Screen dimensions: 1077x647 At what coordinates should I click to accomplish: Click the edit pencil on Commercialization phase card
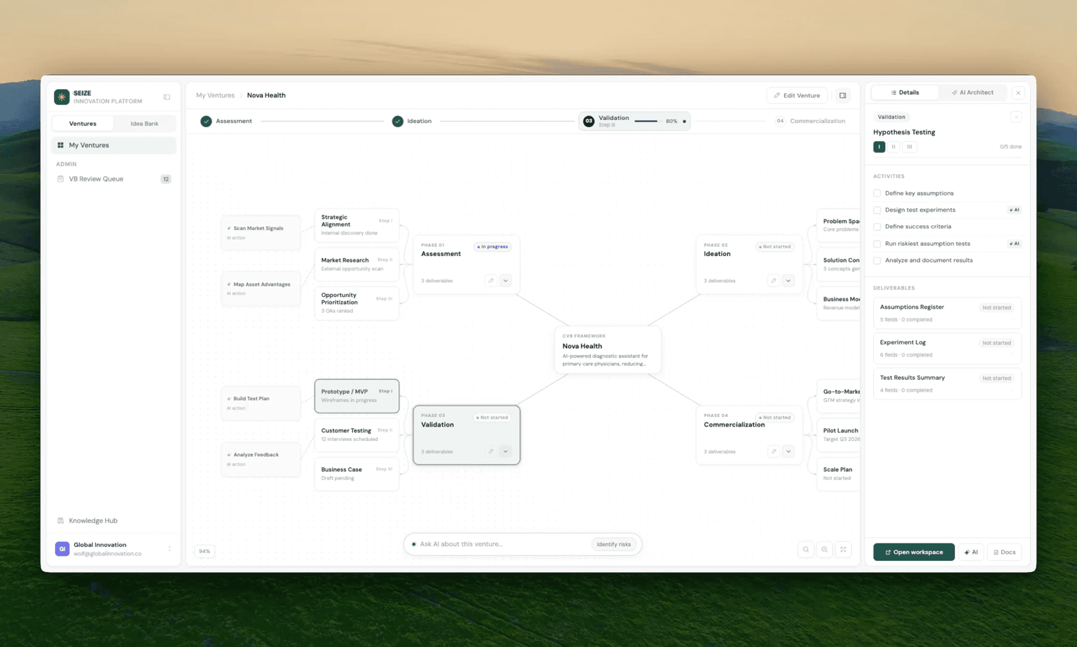point(774,451)
